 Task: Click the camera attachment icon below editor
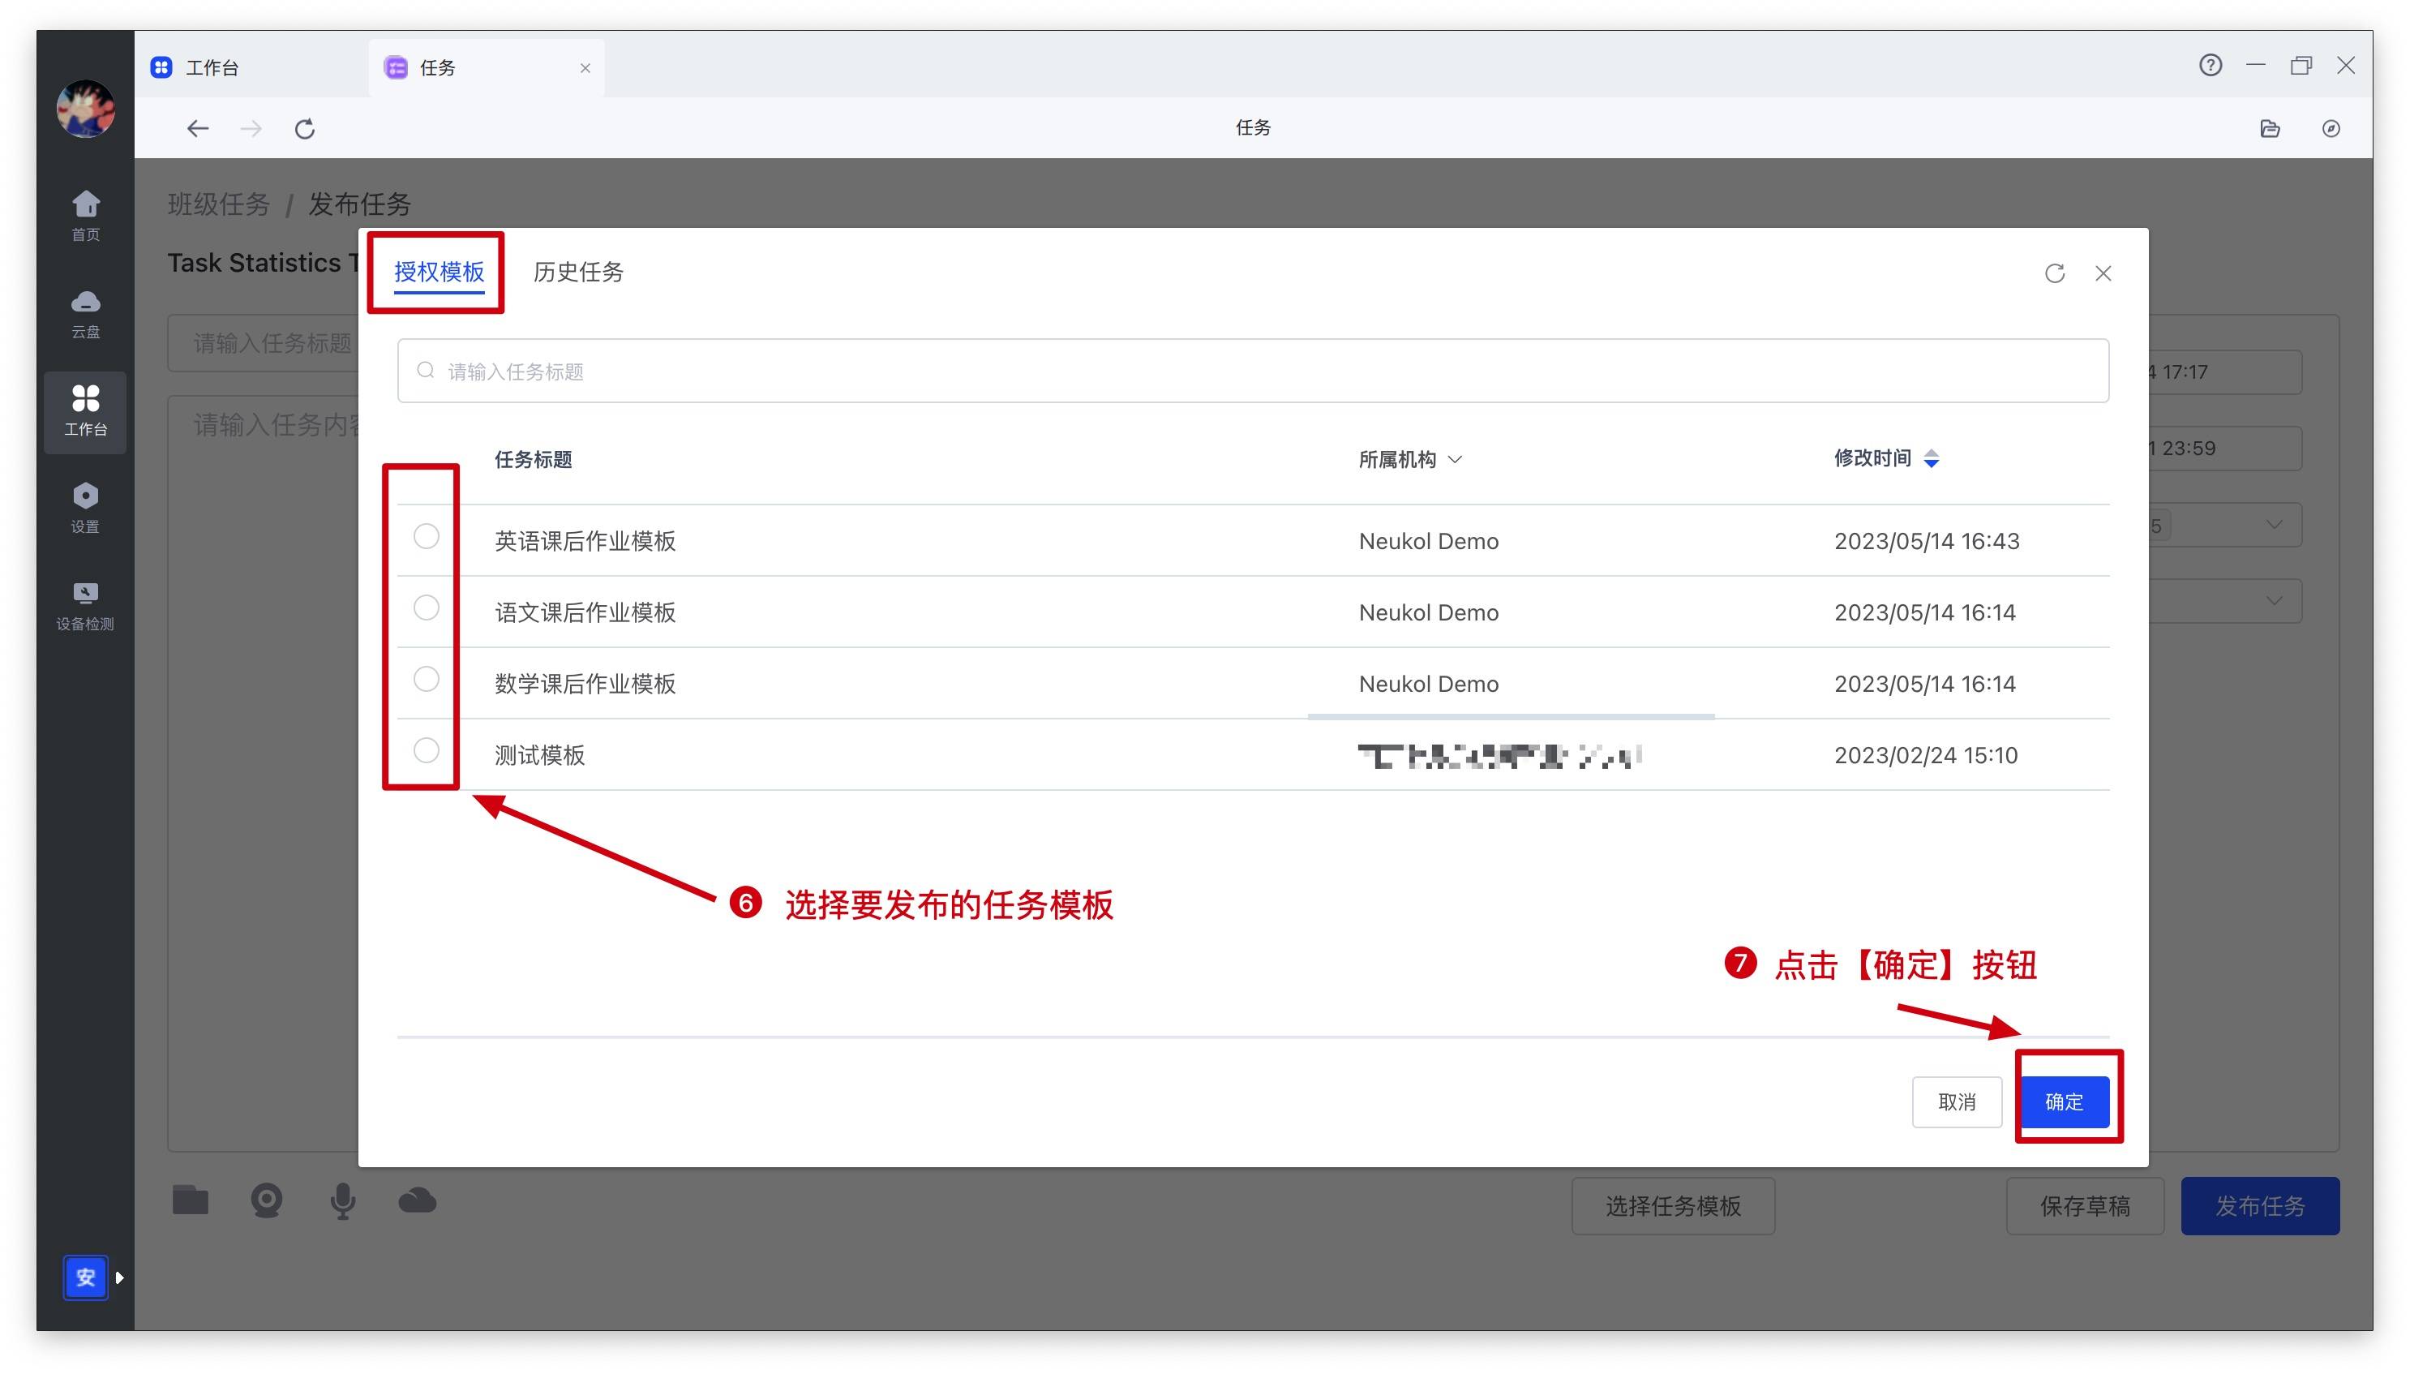coord(266,1200)
